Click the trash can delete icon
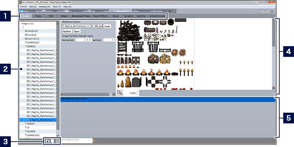Image resolution: width=294 pixels, height=147 pixels. [56, 141]
